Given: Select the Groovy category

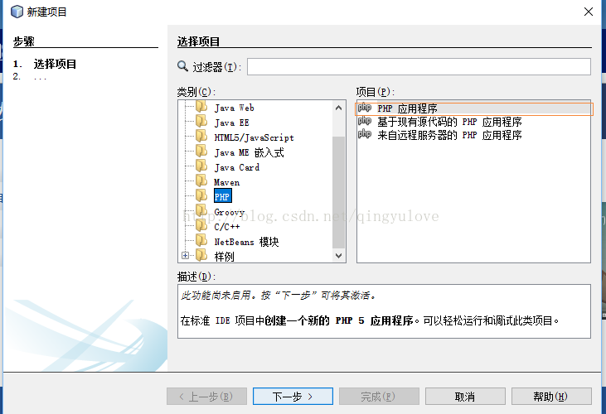Looking at the screenshot, I should [230, 212].
